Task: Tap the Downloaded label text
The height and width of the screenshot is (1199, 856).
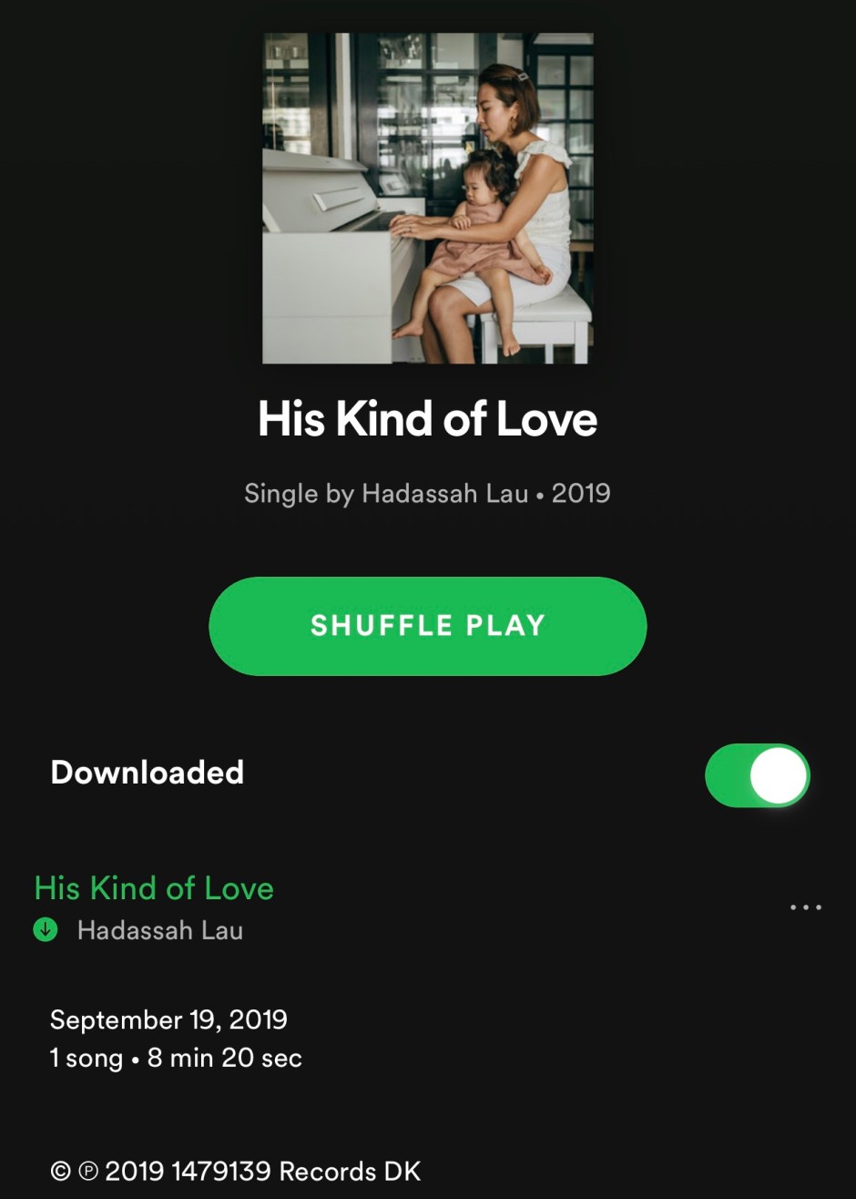Action: [x=148, y=773]
